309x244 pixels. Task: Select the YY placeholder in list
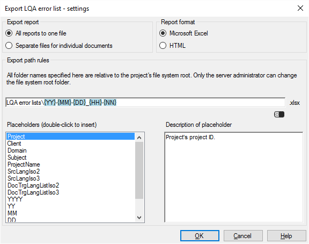coord(71,206)
